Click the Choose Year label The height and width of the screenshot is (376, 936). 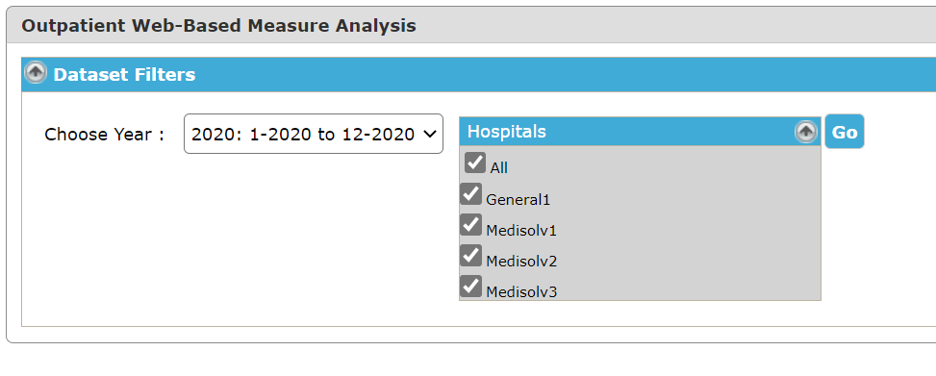click(x=104, y=135)
